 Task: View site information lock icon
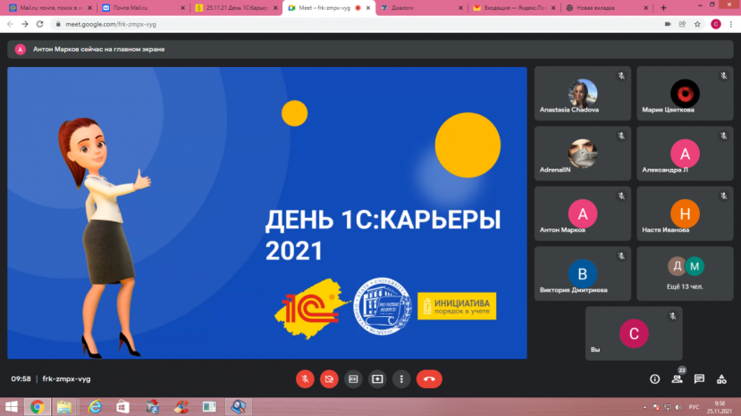pyautogui.click(x=58, y=24)
